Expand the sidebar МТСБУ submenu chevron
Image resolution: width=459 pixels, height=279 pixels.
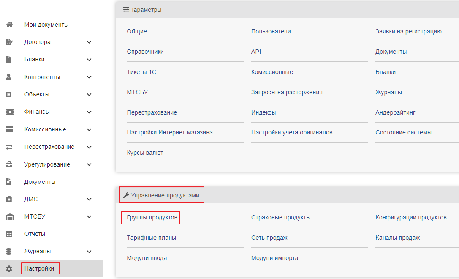89,216
